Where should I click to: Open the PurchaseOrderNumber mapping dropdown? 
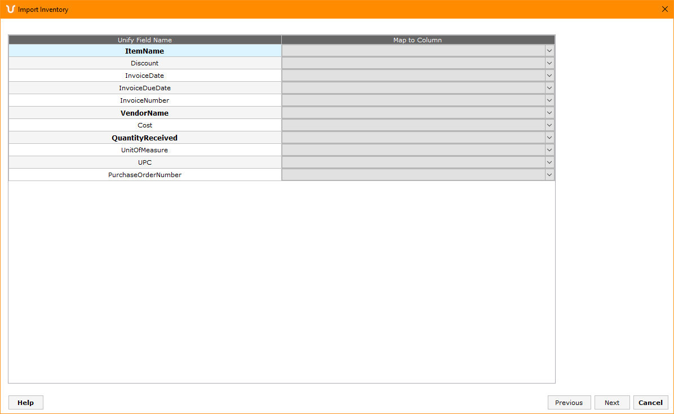point(549,175)
